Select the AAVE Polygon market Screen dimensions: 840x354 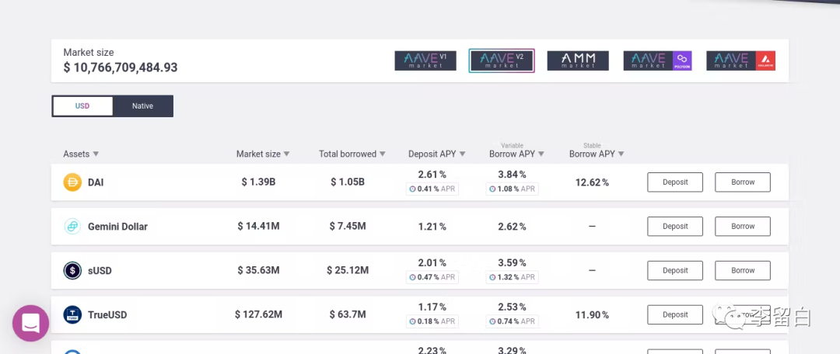657,61
